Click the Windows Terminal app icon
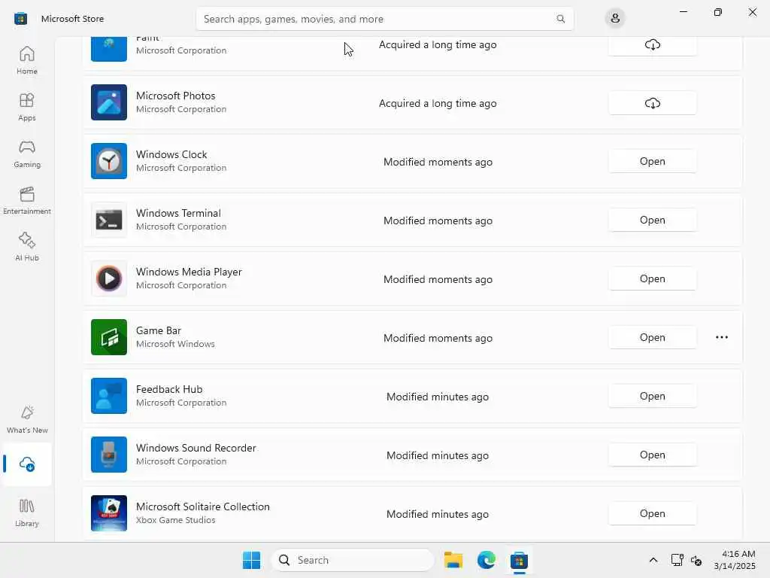The image size is (770, 578). point(109,220)
